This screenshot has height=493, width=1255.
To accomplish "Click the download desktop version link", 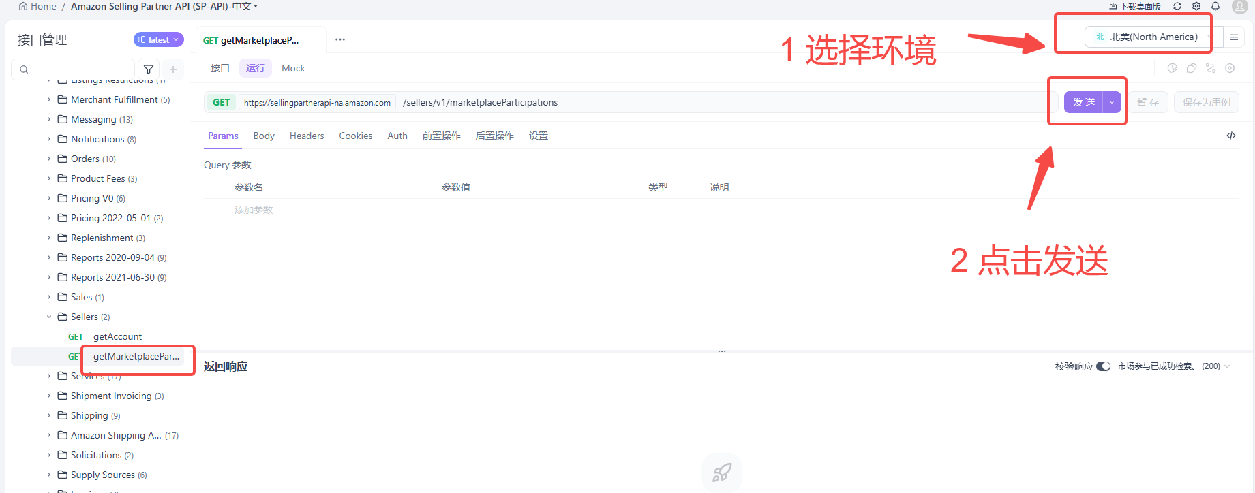I will [x=1135, y=6].
